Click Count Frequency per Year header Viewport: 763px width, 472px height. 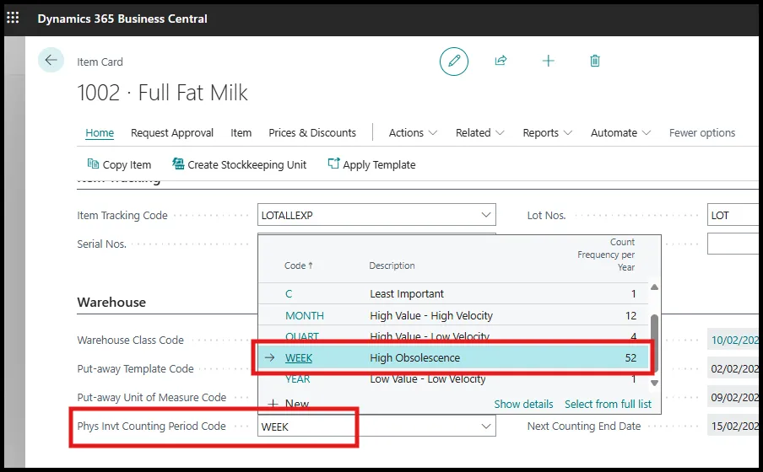606,255
